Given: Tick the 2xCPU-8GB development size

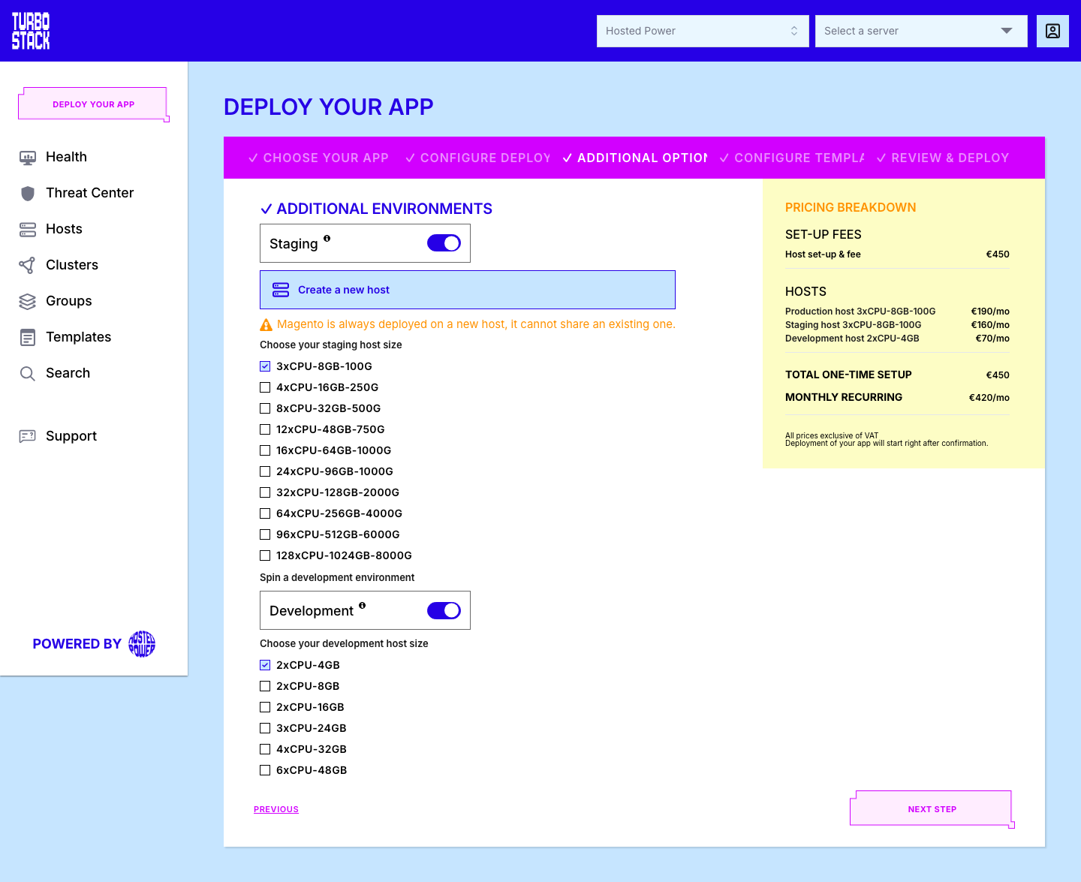Looking at the screenshot, I should [265, 686].
